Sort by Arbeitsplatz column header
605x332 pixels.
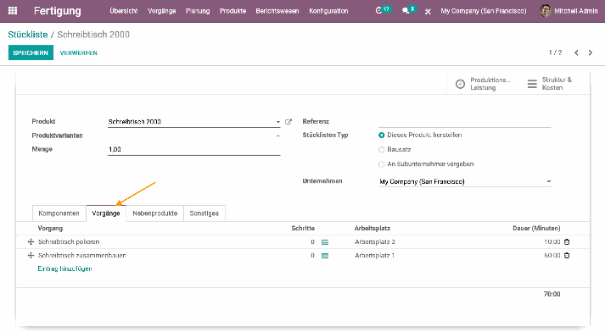[x=373, y=229]
